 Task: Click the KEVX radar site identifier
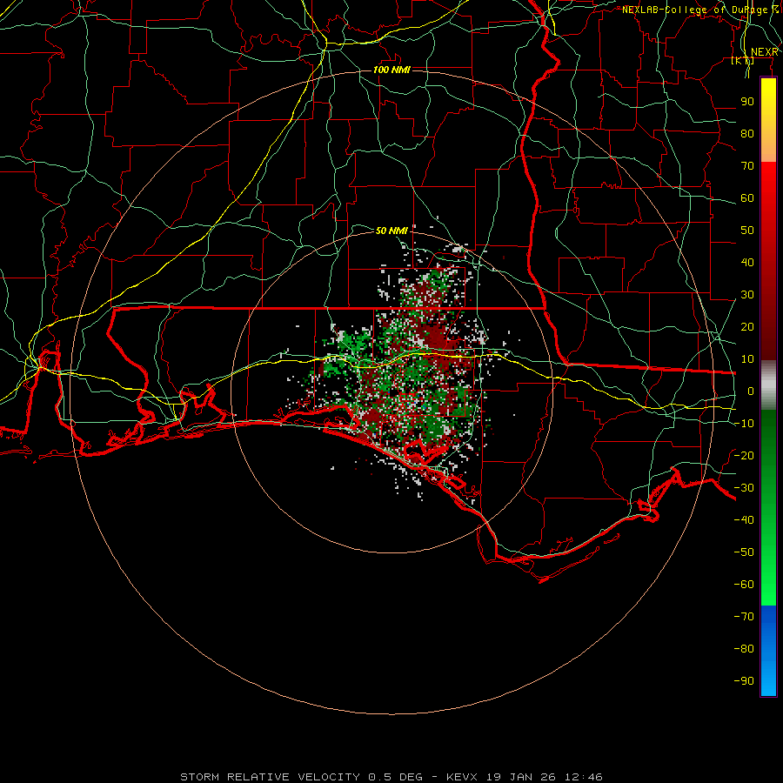(x=463, y=777)
